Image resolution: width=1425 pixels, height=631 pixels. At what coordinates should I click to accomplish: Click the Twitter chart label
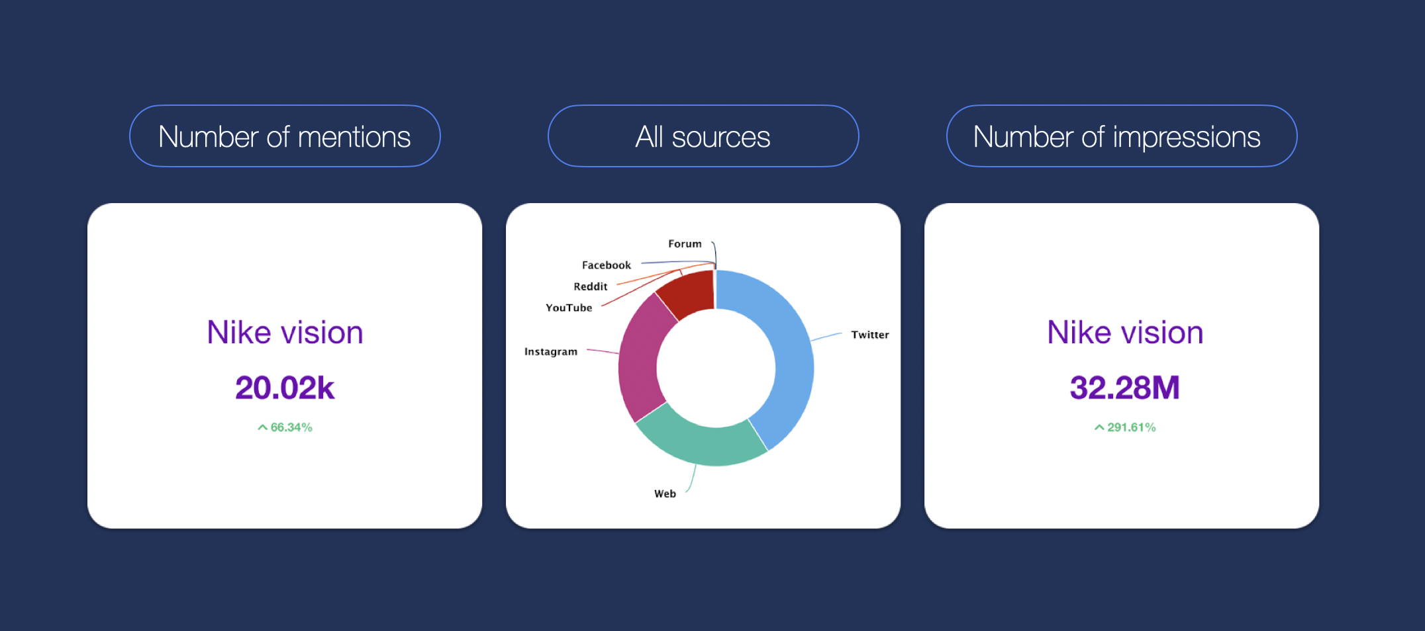[x=869, y=335]
